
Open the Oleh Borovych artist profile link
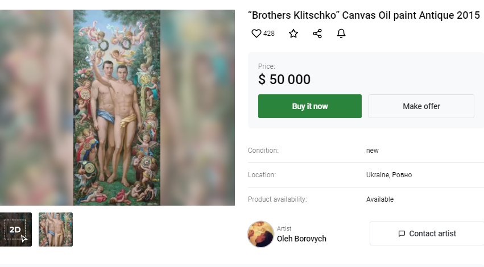point(301,239)
